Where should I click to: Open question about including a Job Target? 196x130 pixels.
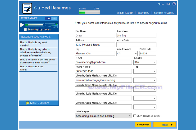[38, 68]
